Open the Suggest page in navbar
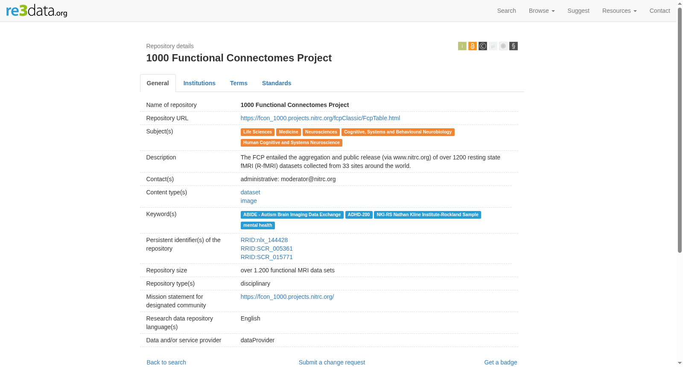 [578, 11]
